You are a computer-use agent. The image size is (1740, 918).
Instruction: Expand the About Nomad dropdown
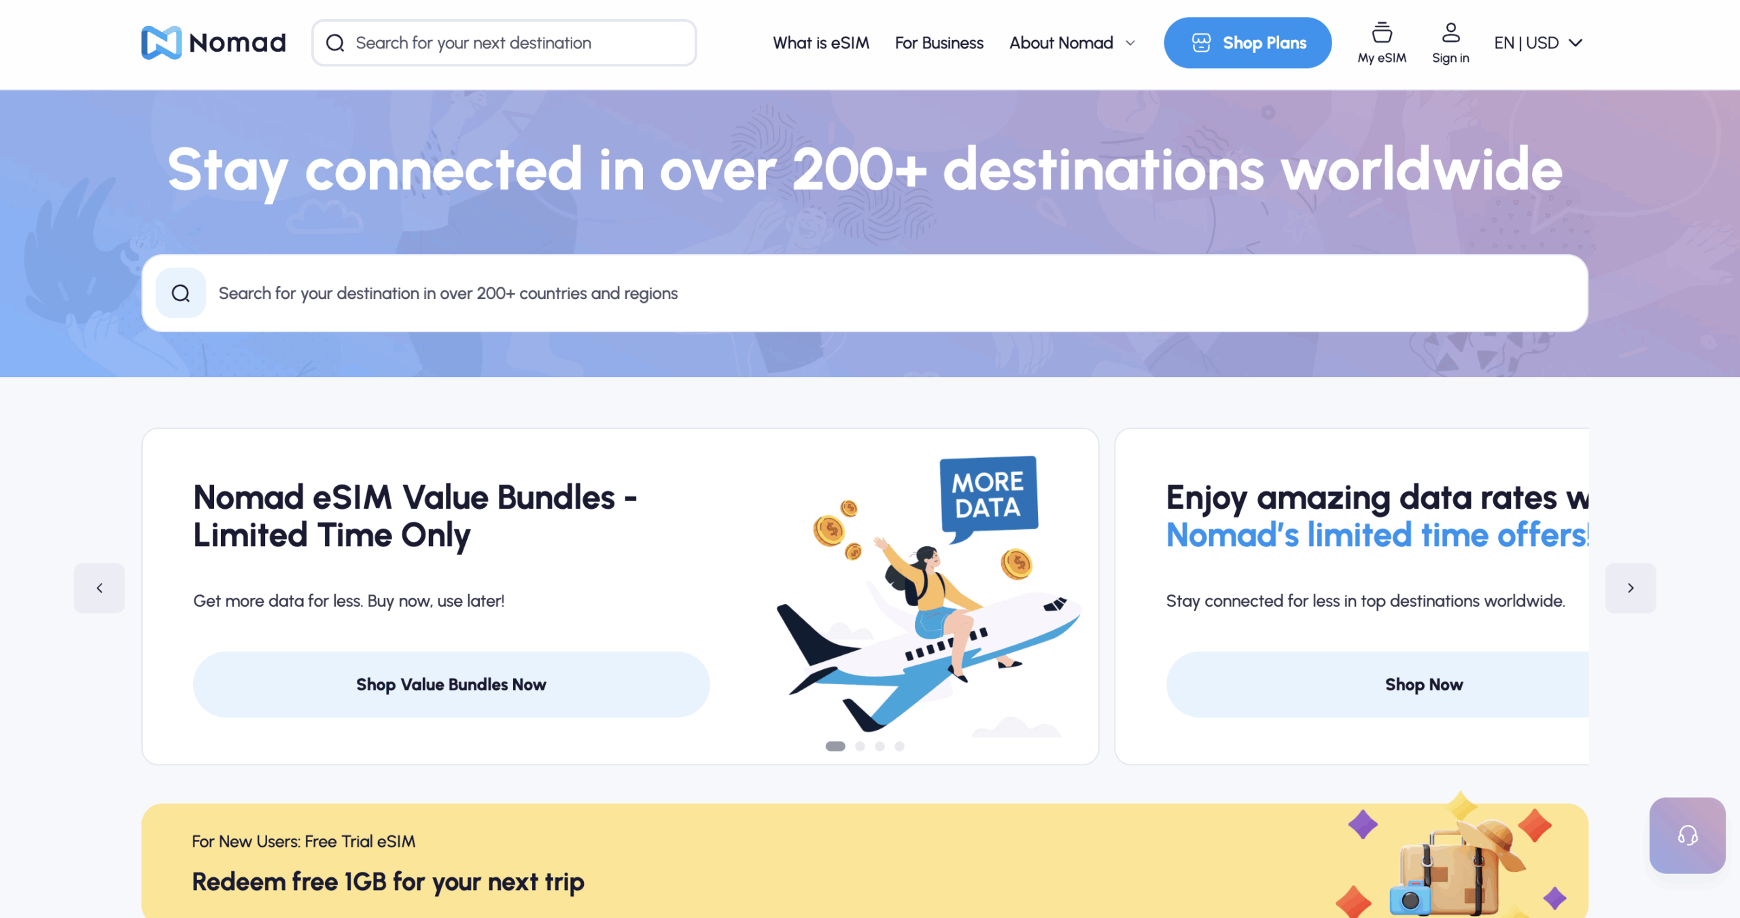point(1060,43)
